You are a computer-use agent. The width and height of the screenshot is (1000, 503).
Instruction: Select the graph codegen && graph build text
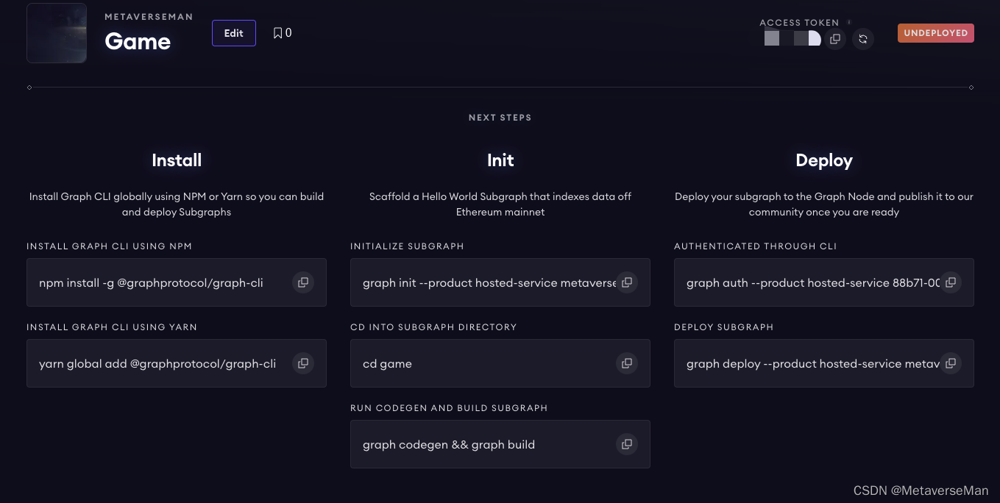click(449, 445)
